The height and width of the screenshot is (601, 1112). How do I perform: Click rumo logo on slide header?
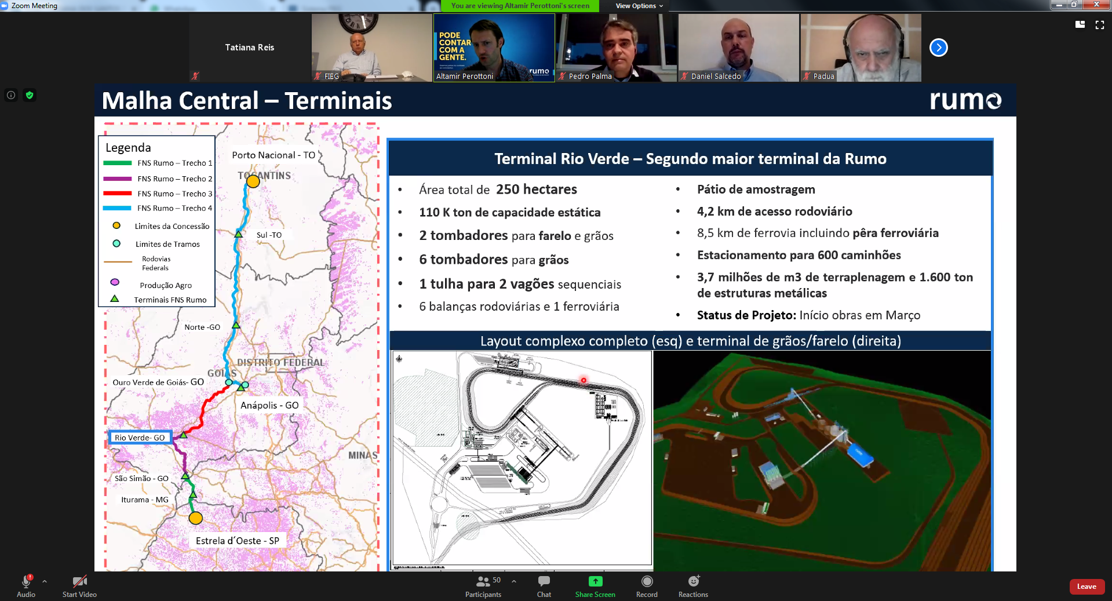point(965,100)
